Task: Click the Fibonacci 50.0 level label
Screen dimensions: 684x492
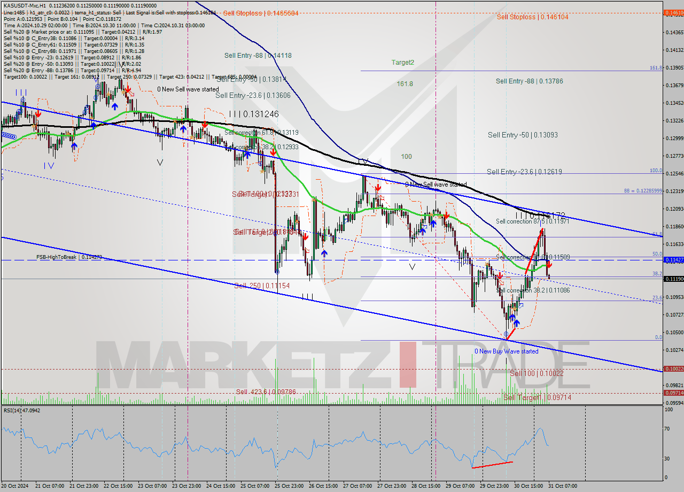Action: coord(657,254)
